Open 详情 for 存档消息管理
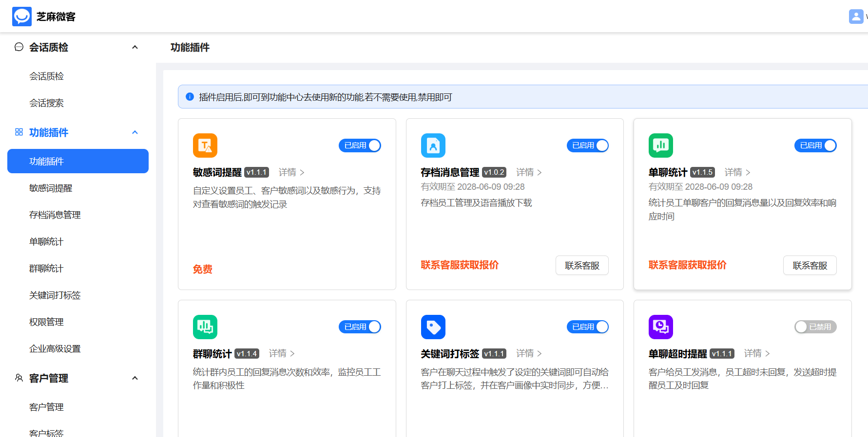 pos(529,172)
